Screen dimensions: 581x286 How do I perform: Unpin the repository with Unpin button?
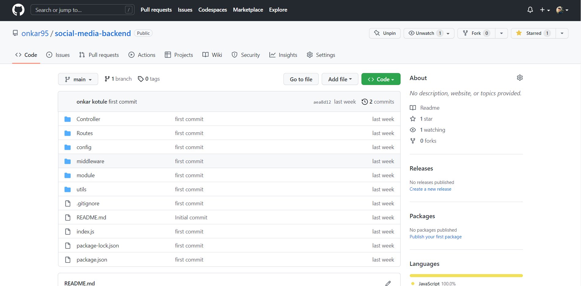pyautogui.click(x=385, y=33)
